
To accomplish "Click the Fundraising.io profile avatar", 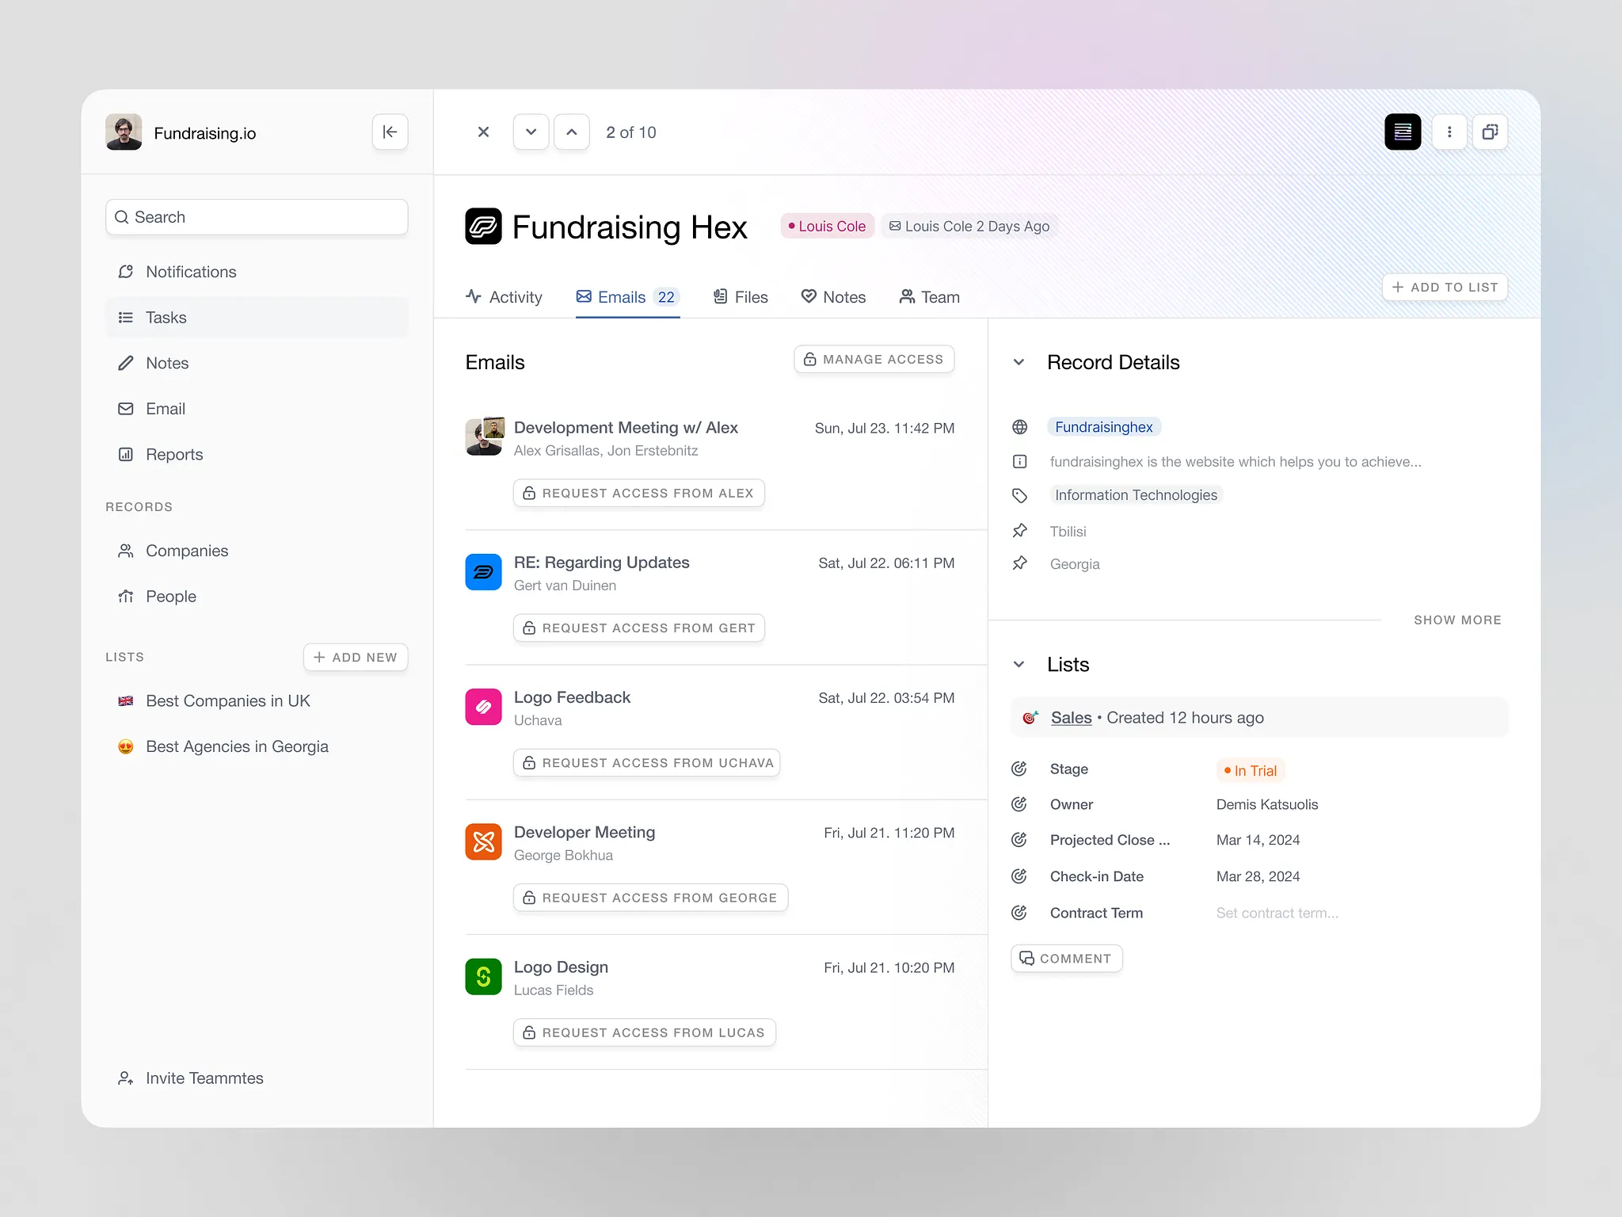I will pyautogui.click(x=124, y=132).
